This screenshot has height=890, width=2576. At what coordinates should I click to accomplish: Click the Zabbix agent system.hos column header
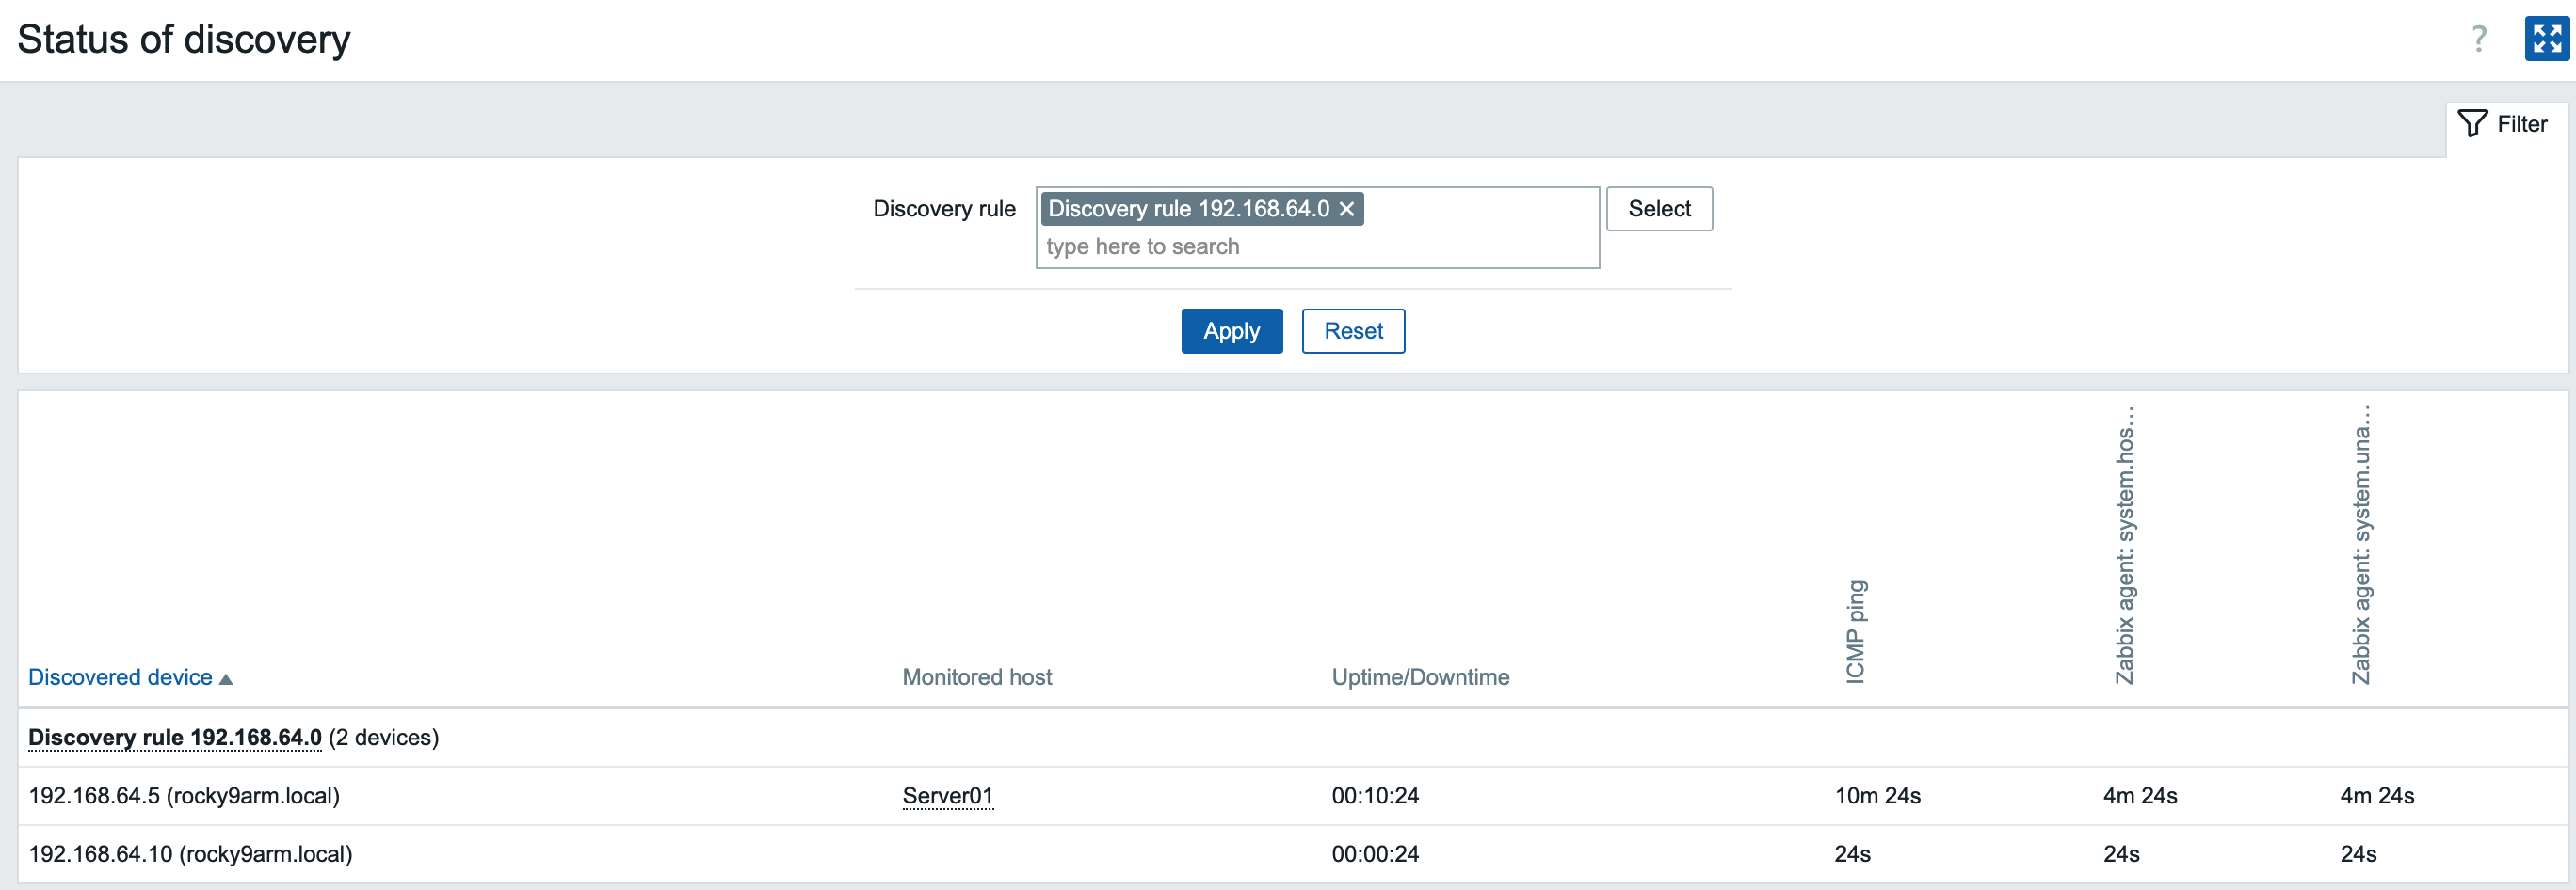2124,546
